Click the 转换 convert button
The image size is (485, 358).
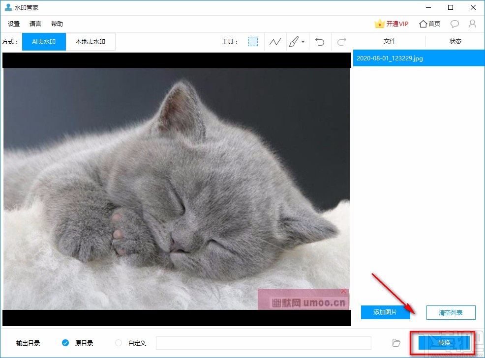[x=444, y=343]
